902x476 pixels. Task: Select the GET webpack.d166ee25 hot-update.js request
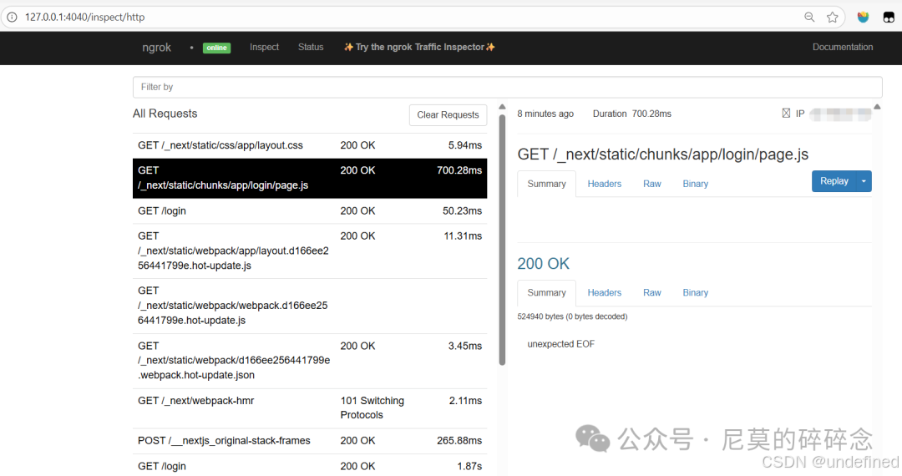pyautogui.click(x=310, y=306)
